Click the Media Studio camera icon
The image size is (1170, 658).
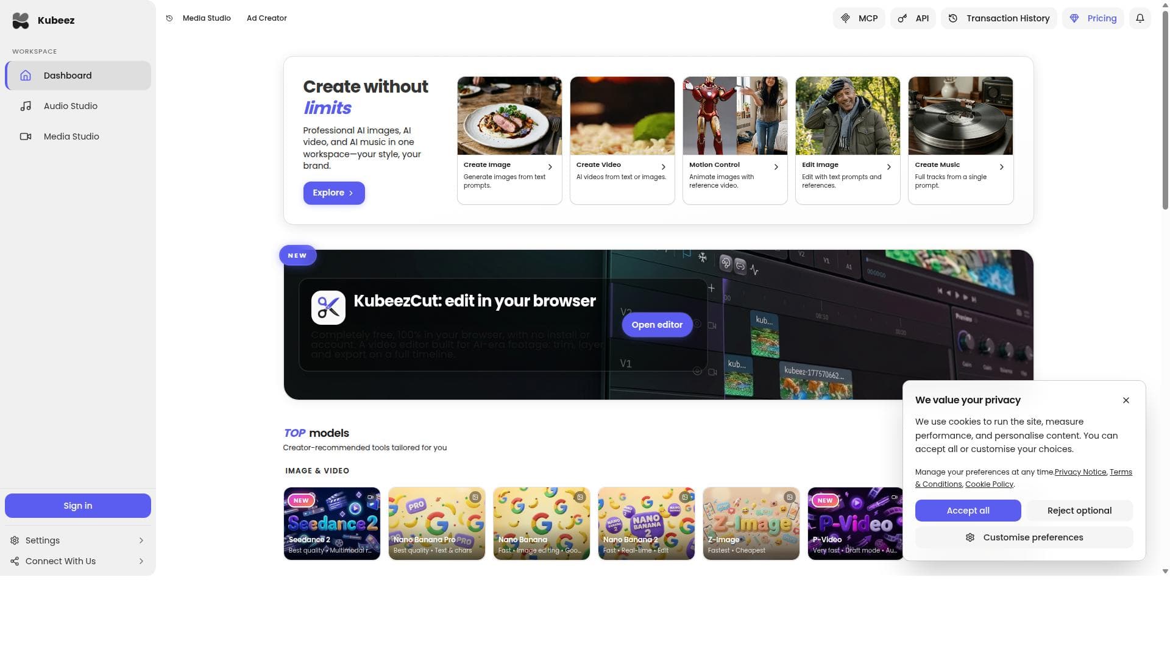point(26,136)
